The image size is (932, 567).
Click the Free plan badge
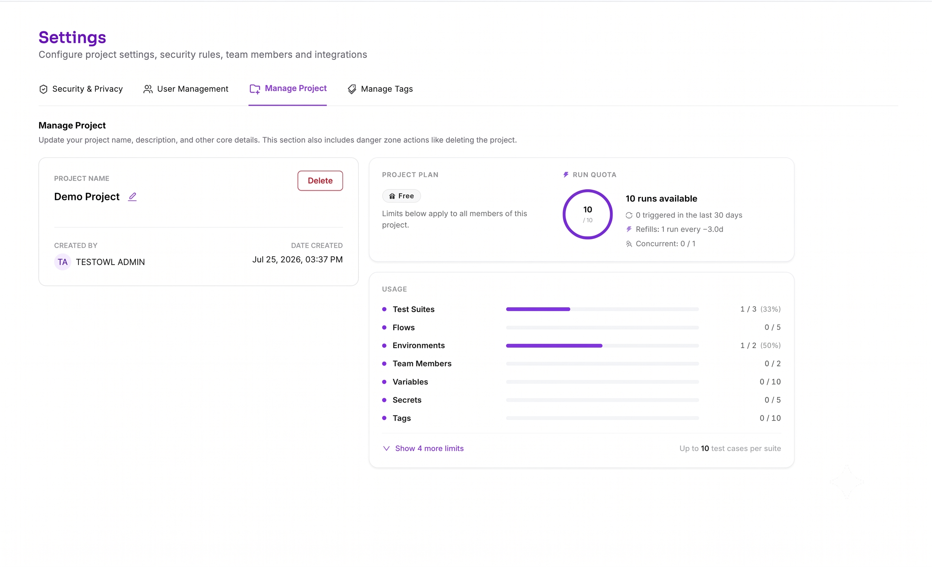tap(401, 196)
